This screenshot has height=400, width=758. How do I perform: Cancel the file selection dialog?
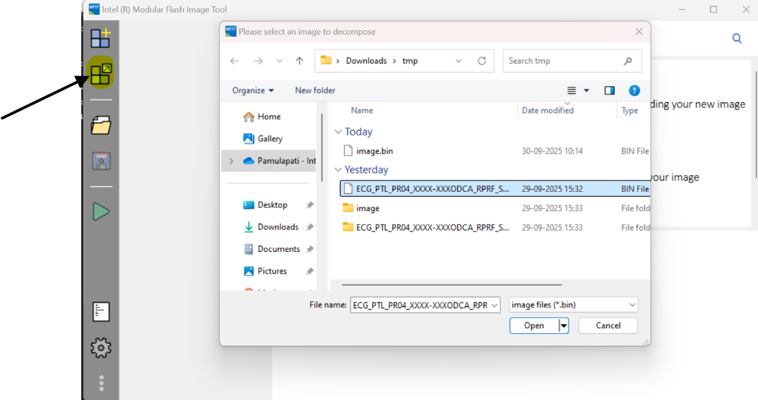[x=608, y=325]
